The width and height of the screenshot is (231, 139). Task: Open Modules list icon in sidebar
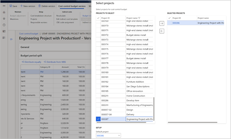click(x=4, y=38)
